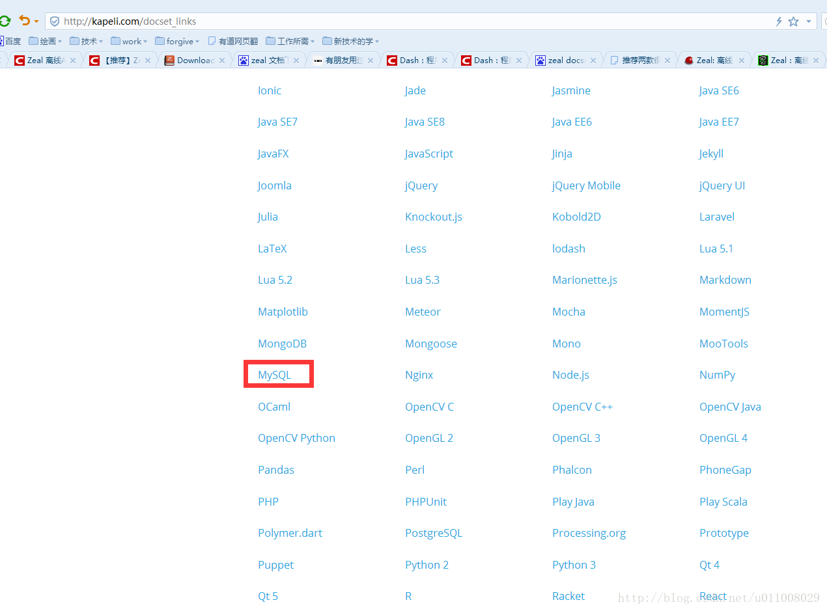The width and height of the screenshot is (827, 611).
Task: Switch to the 'zeal docs' tab
Action: click(x=567, y=61)
